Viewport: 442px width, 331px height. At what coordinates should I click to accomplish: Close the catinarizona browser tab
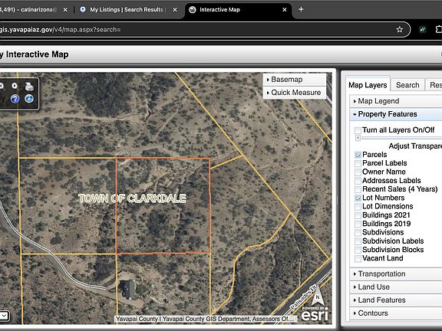pos(65,9)
